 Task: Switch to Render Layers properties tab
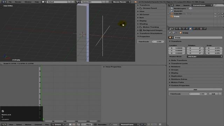coord(180,29)
